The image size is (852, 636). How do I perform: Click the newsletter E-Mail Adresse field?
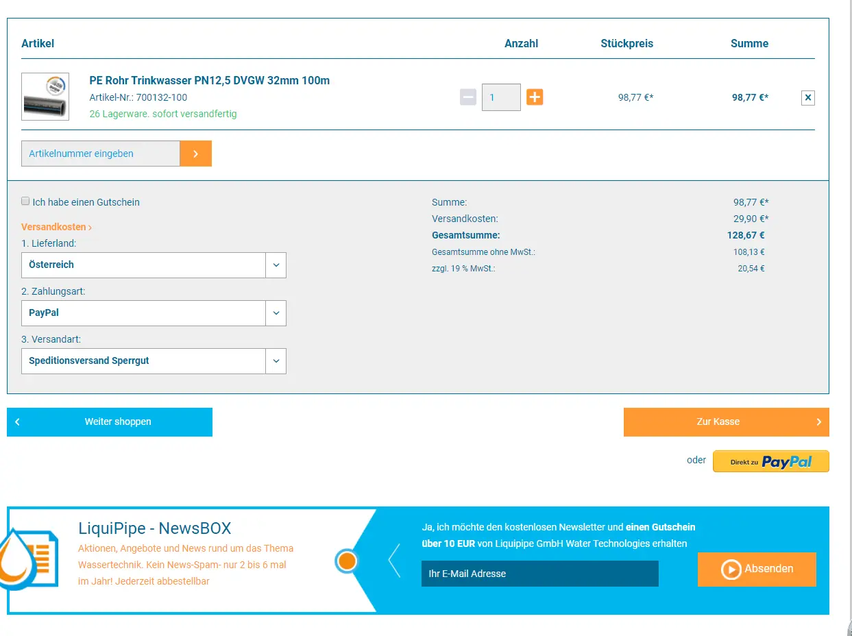coord(539,574)
